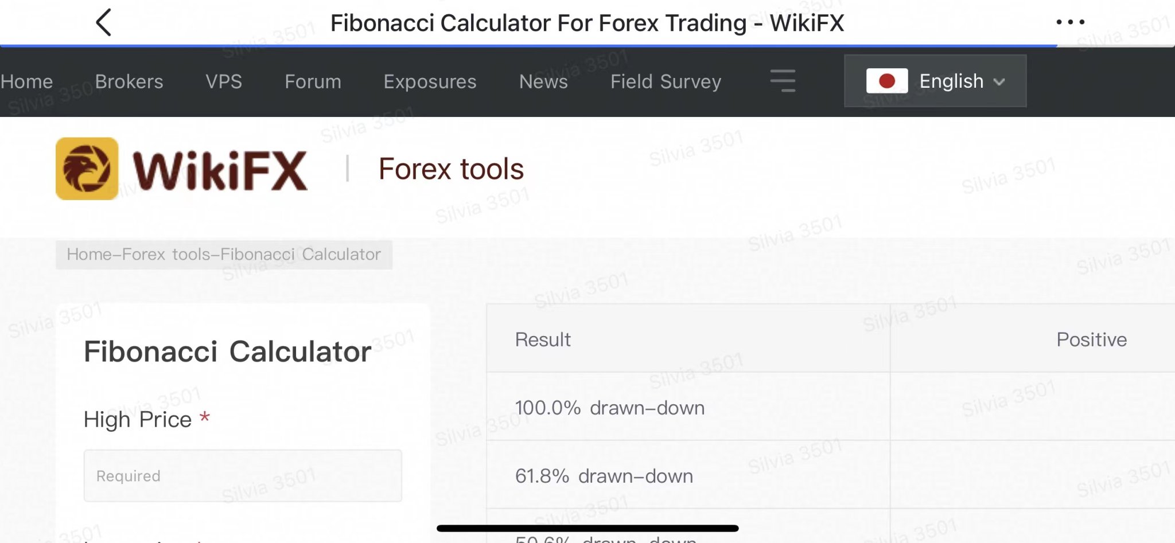Viewport: 1175px width, 543px height.
Task: Tap the back arrow icon
Action: 103,22
